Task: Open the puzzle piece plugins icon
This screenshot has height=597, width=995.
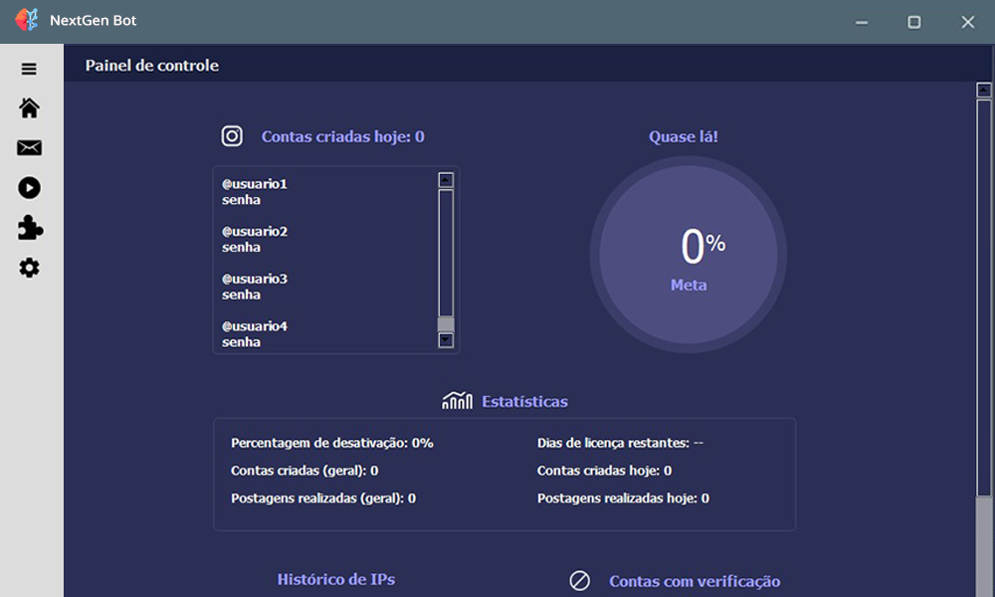Action: [x=30, y=229]
